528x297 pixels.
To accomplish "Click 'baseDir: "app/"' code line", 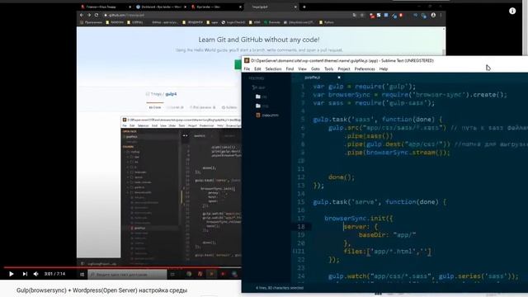I will [x=387, y=234].
